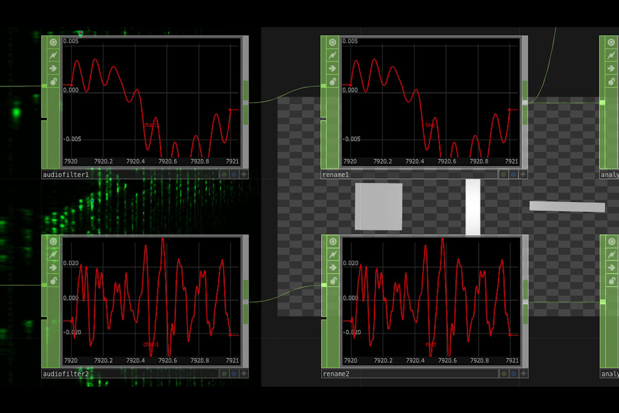
Task: Click the input connector of rename2
Action: tap(324, 285)
